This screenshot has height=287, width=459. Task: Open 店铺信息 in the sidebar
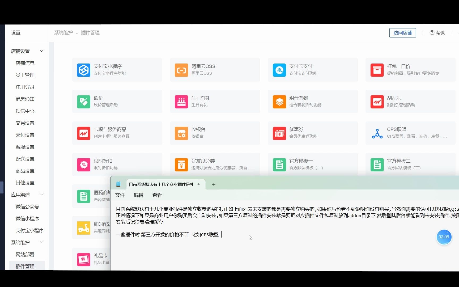(25, 63)
